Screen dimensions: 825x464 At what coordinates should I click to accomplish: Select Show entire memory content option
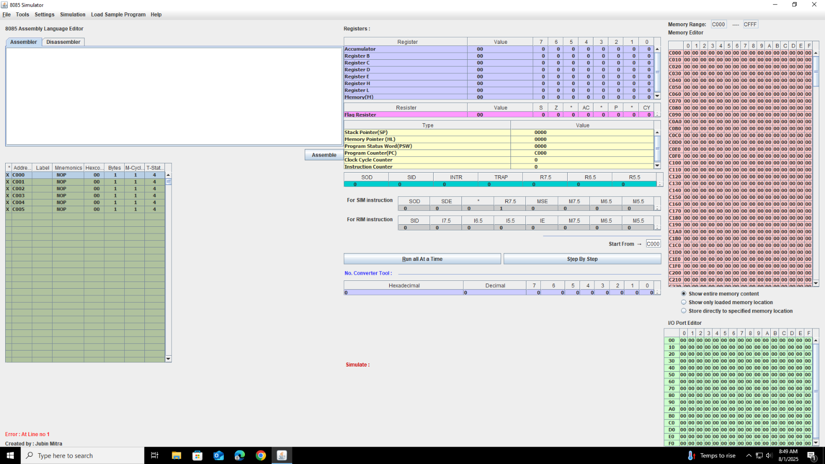click(x=720, y=293)
